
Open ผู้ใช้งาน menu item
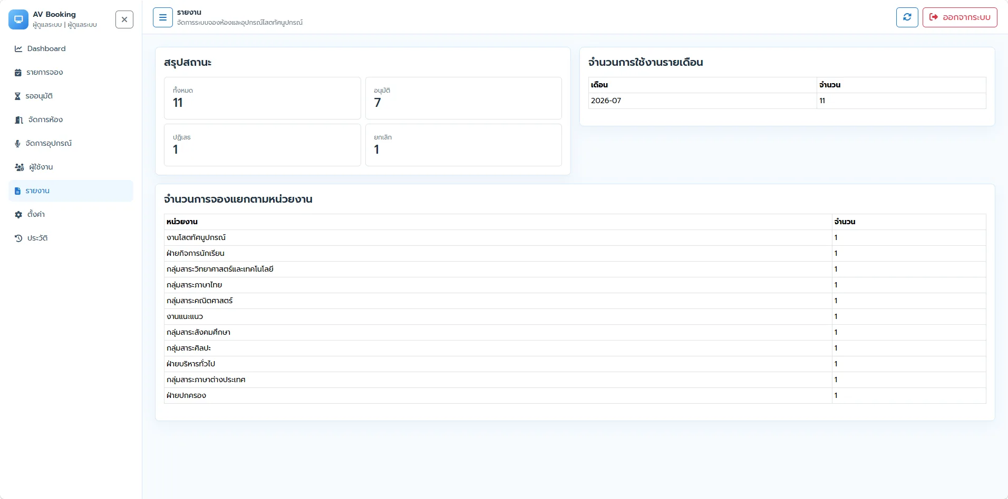[x=71, y=167]
